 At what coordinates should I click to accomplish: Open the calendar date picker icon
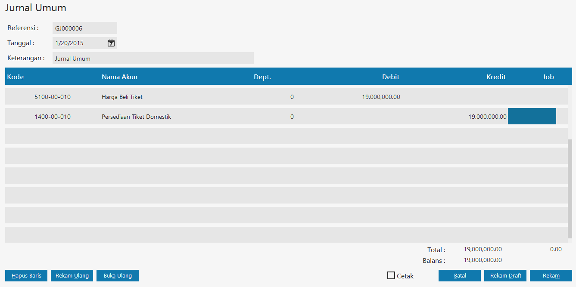[x=111, y=43]
